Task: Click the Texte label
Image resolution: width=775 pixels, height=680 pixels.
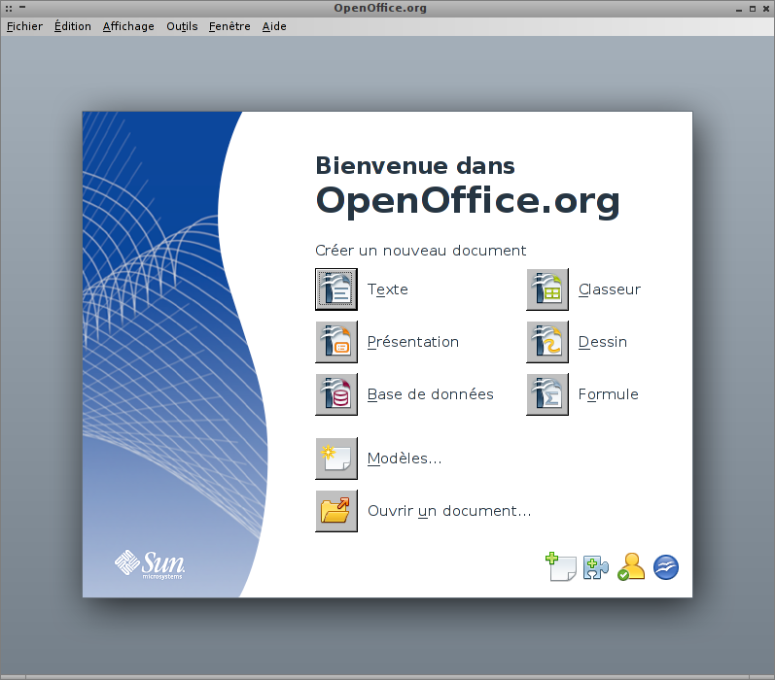Action: pyautogui.click(x=387, y=289)
